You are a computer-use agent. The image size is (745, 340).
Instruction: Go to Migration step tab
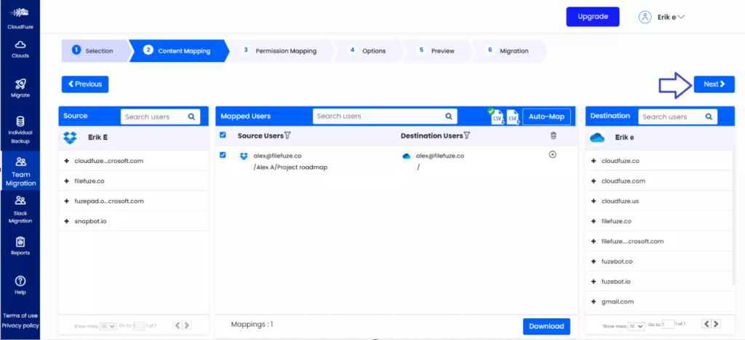509,51
